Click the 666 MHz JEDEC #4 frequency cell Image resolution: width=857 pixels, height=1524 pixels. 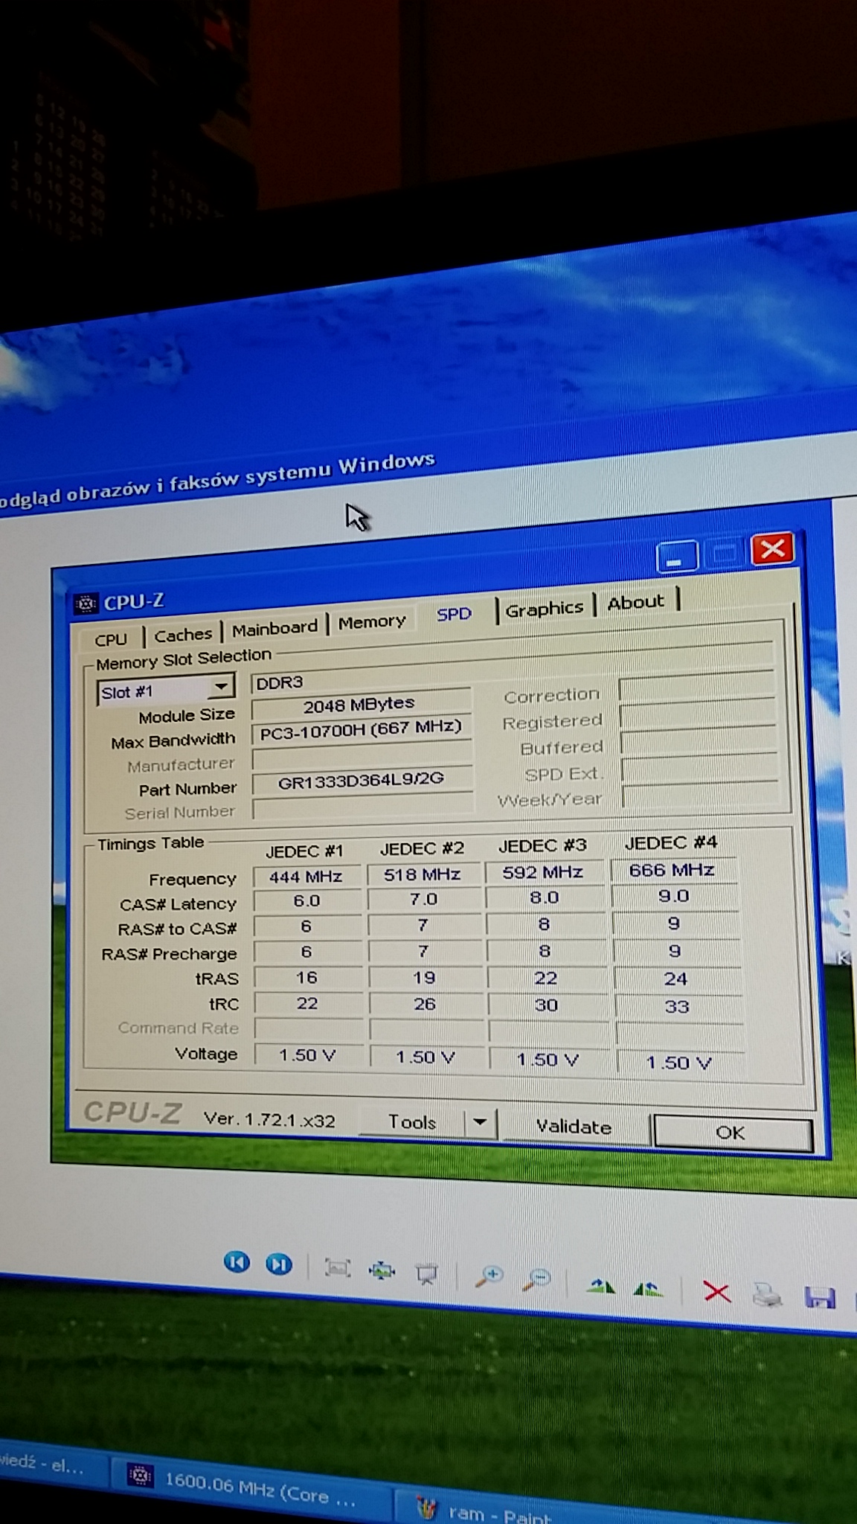pos(673,870)
